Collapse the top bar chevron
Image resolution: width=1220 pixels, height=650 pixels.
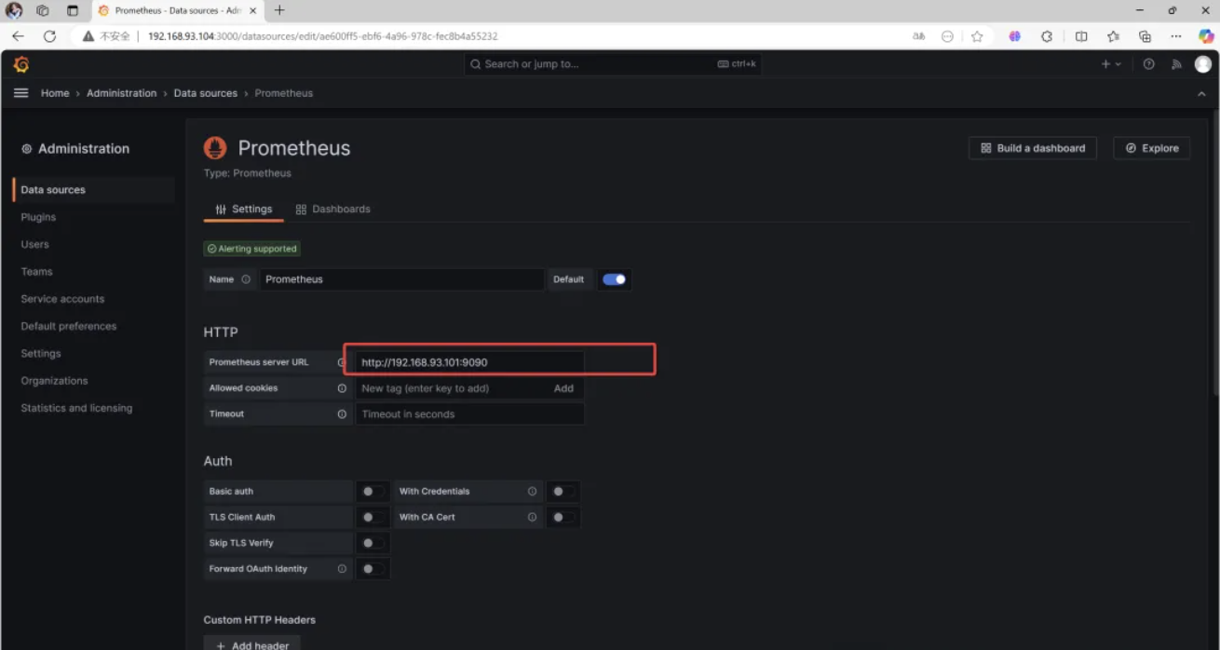[1200, 94]
